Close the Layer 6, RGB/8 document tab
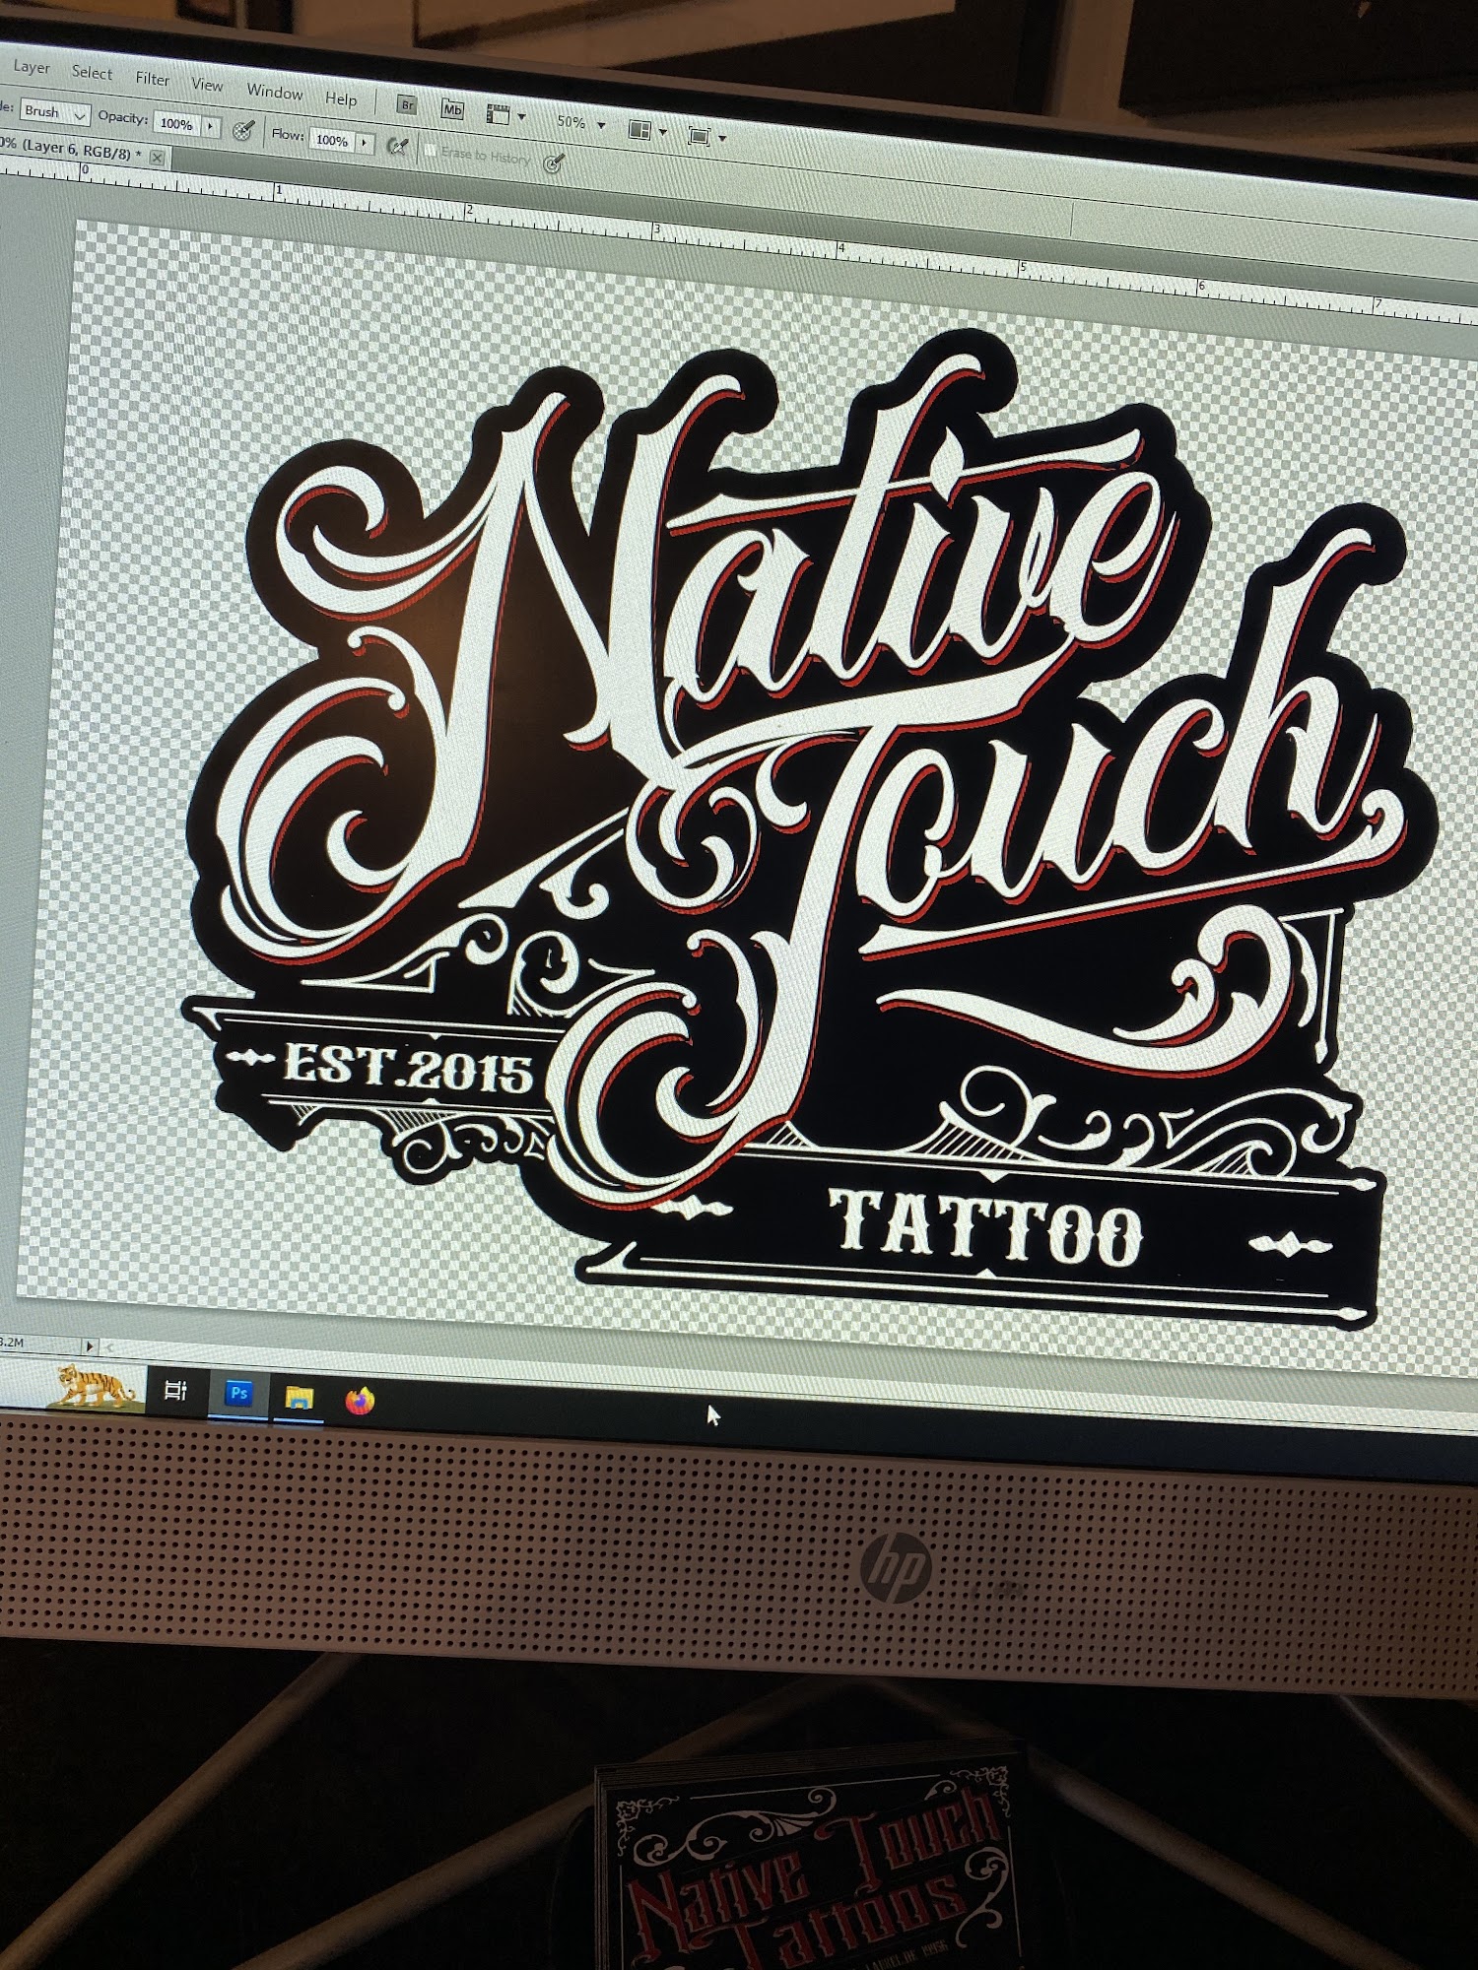Screen dimensions: 1478x1970 157,158
